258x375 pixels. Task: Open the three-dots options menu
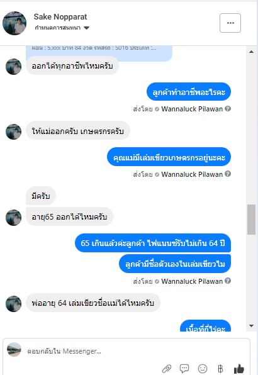point(230,23)
